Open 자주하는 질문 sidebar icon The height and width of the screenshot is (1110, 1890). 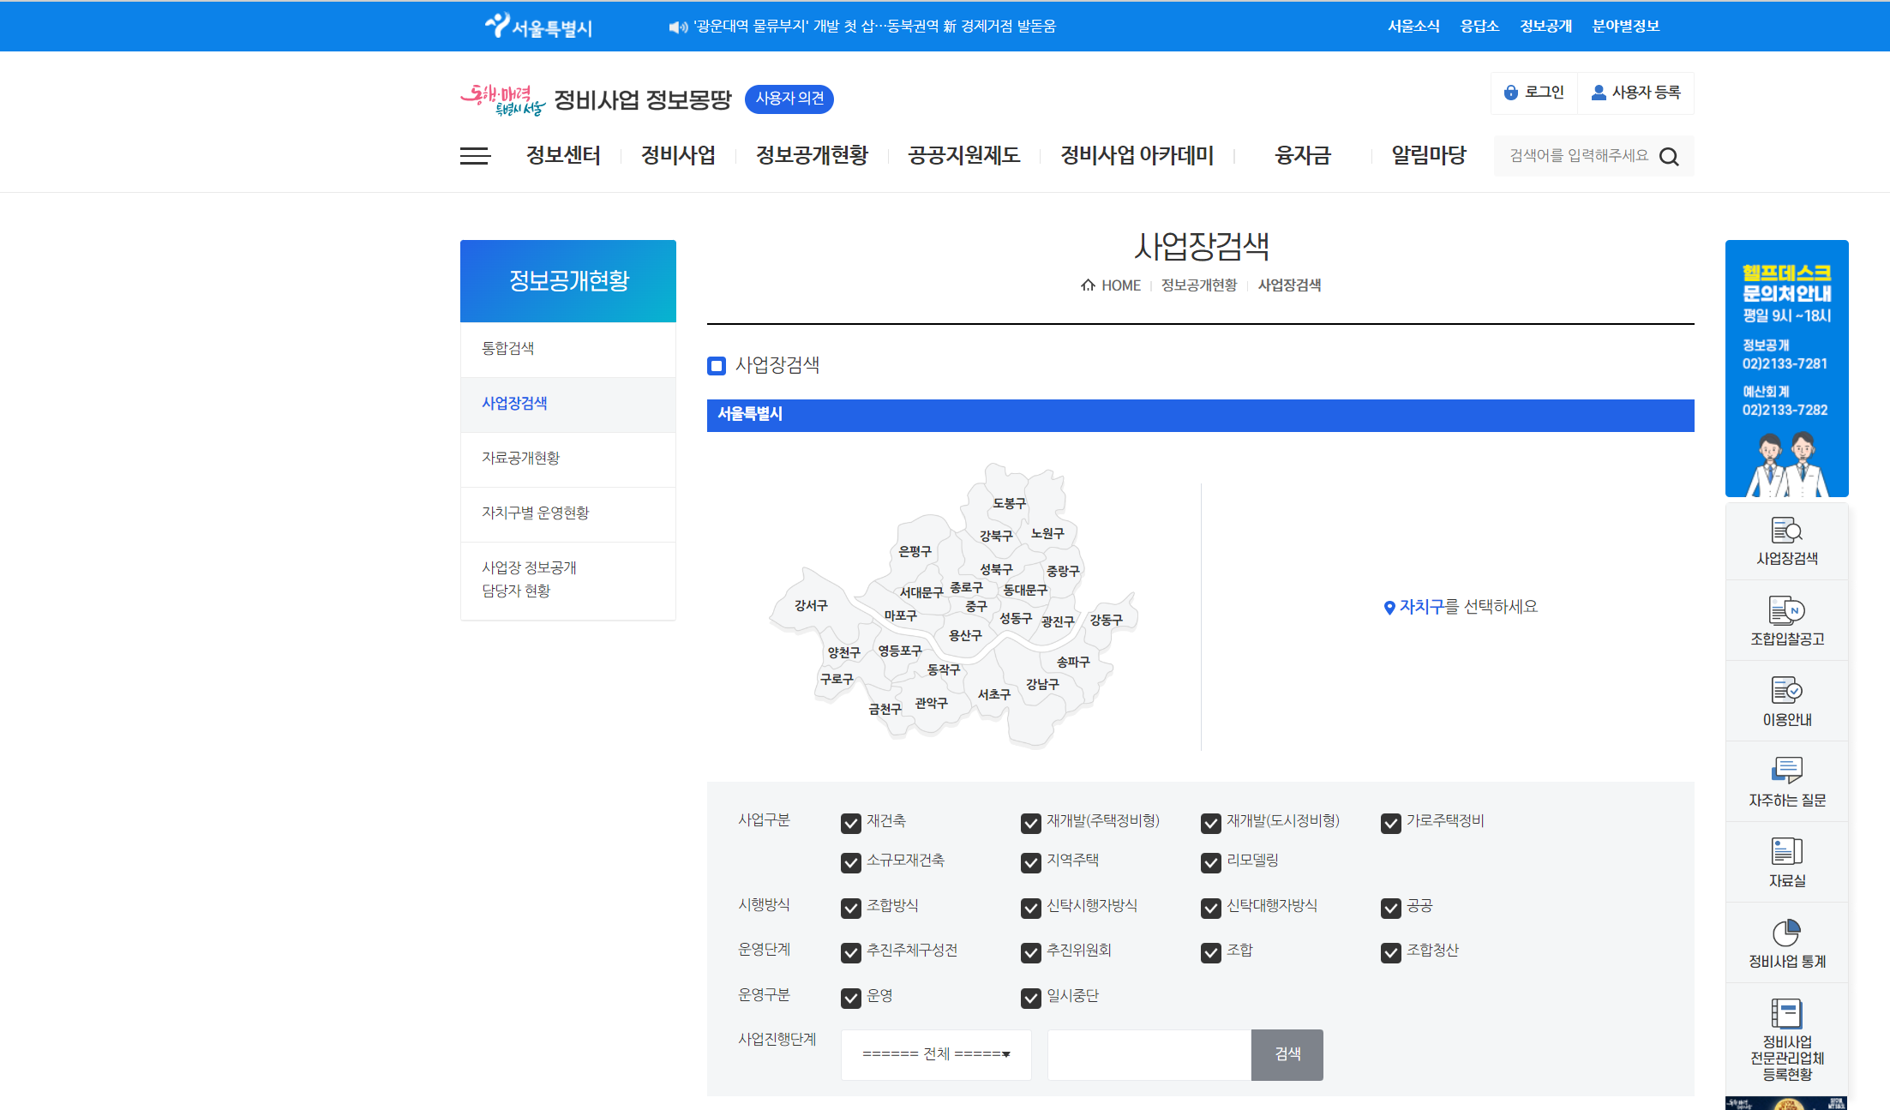pyautogui.click(x=1786, y=771)
